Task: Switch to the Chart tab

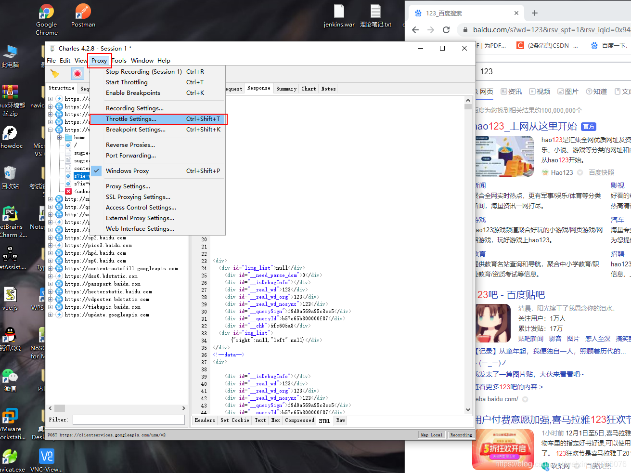Action: coord(309,89)
